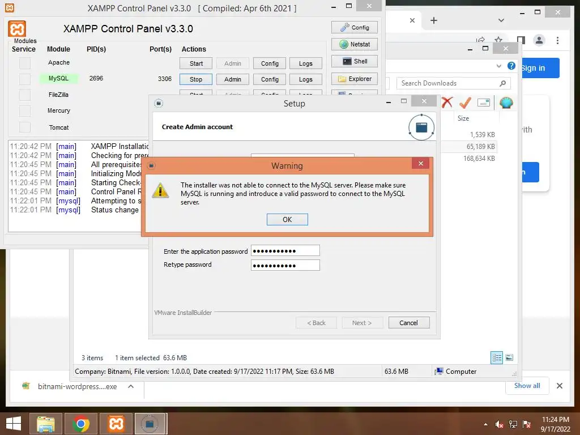The height and width of the screenshot is (435, 580).
Task: Click the highlighted MySQL module label
Action: (58, 78)
